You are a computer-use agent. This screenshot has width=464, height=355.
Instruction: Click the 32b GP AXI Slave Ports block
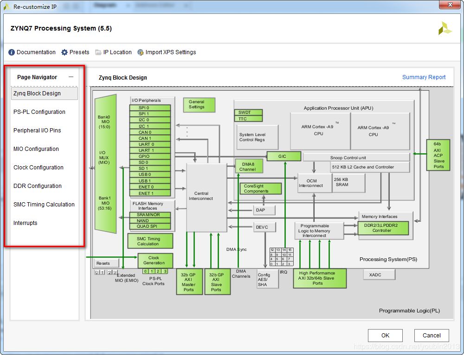[218, 281]
